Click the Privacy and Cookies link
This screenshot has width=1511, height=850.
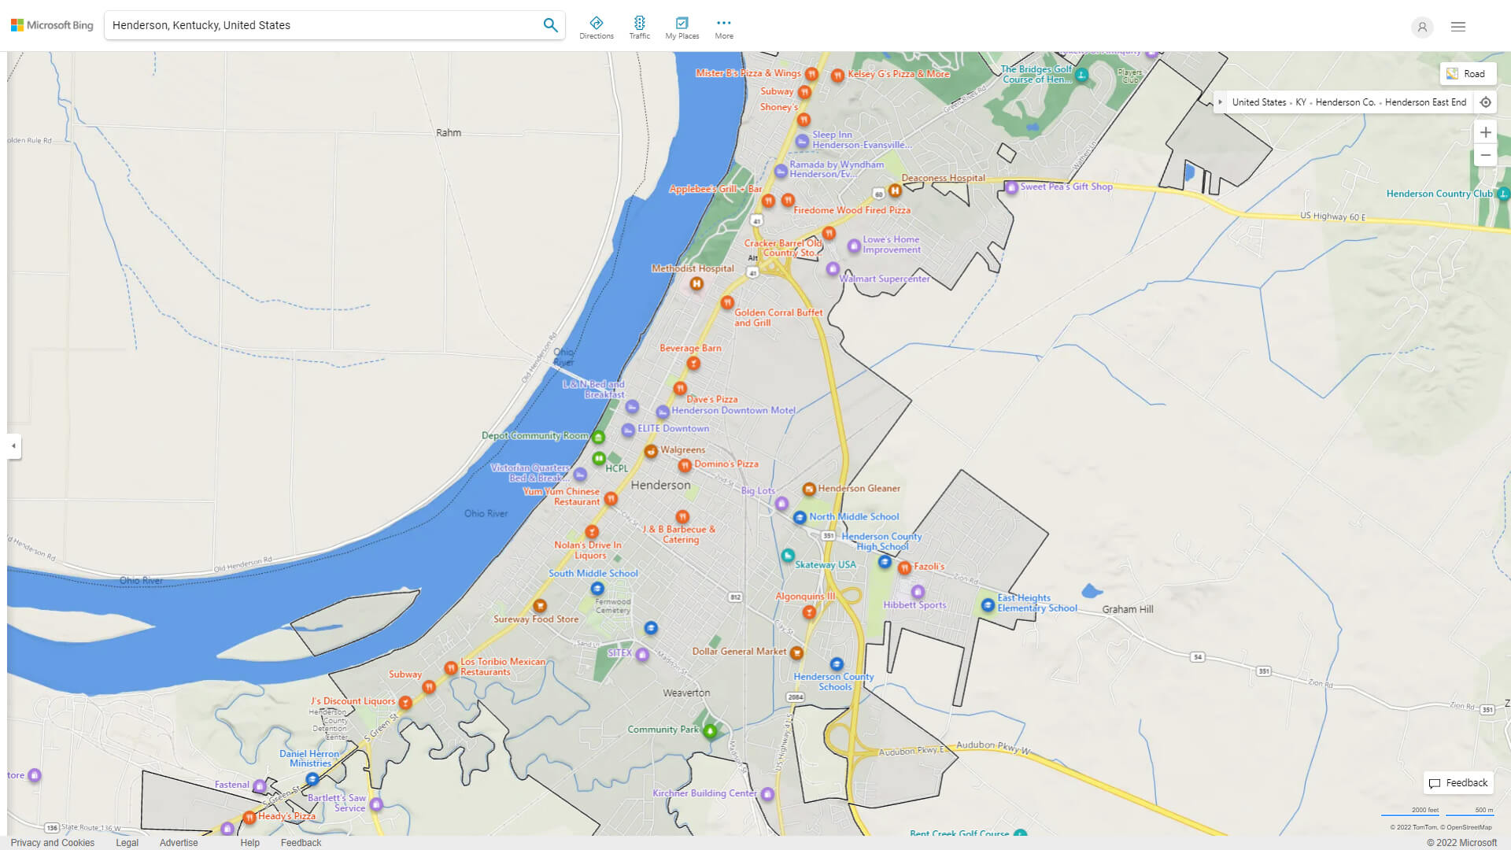coord(52,842)
